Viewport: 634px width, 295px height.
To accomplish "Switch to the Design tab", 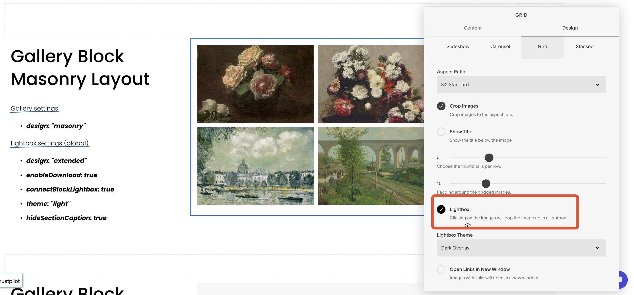I will (x=570, y=28).
